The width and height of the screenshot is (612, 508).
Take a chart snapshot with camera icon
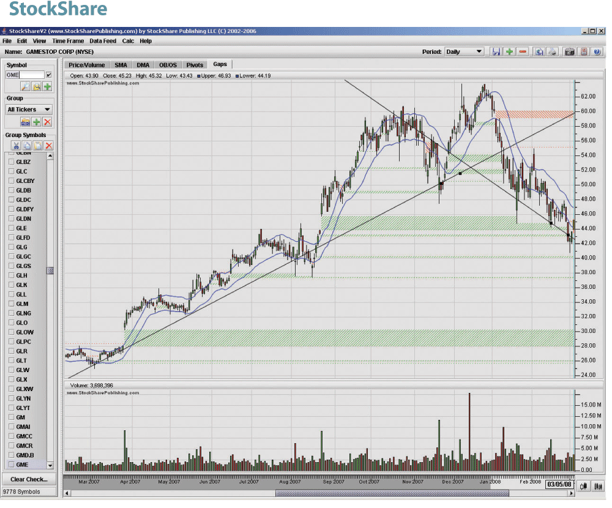coord(569,52)
